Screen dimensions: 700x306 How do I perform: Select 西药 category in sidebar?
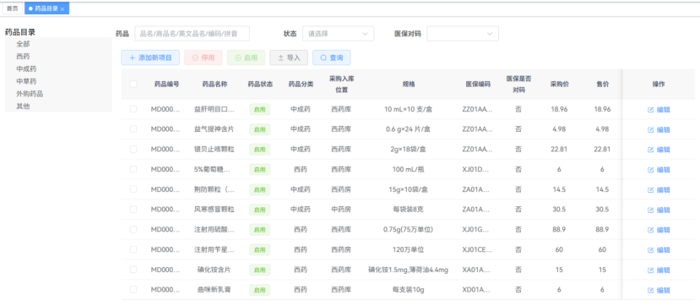click(x=23, y=57)
